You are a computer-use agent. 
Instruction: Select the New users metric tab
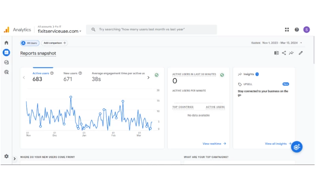(x=70, y=73)
